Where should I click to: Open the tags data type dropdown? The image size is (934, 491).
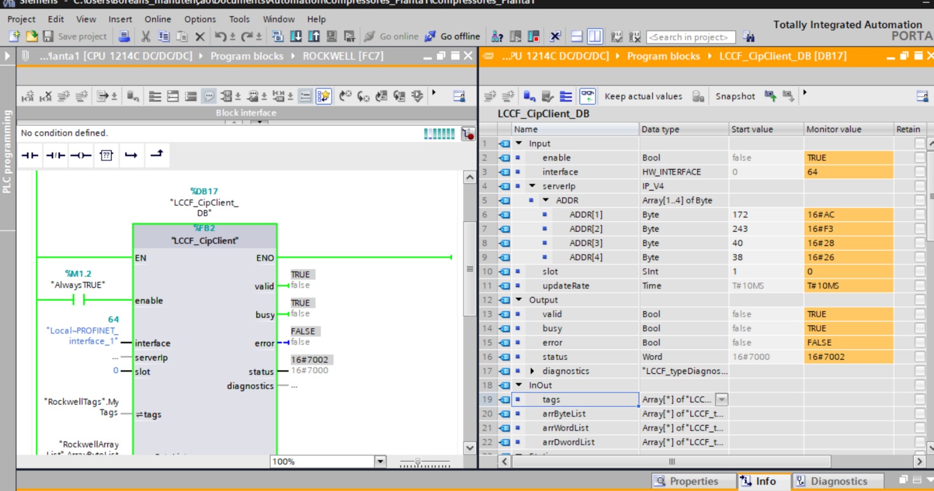[x=722, y=399]
